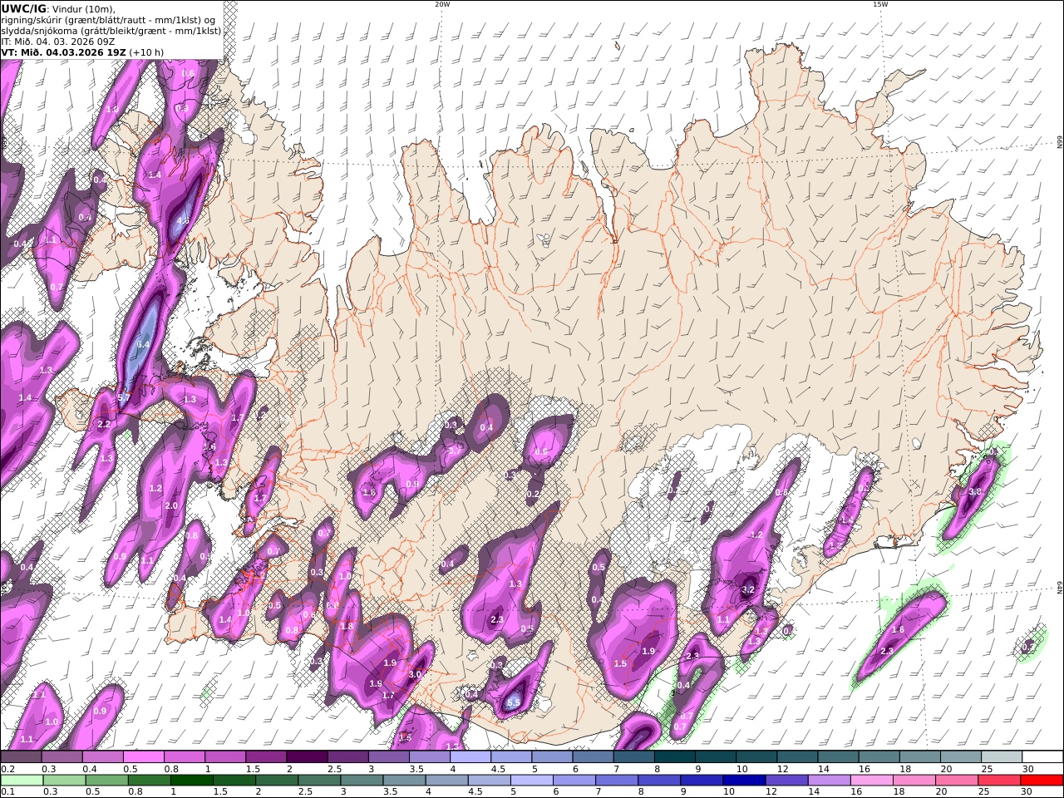Select the pale green swatch starting the lower legend
The height and width of the screenshot is (798, 1064).
(21, 781)
